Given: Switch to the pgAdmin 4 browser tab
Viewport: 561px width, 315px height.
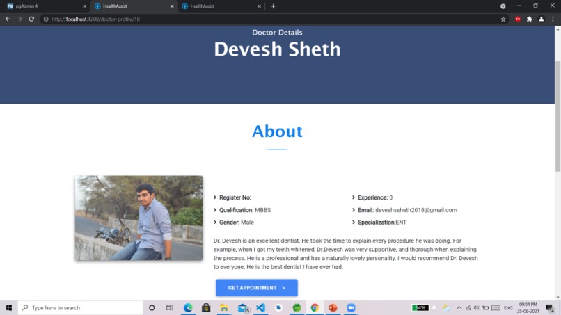Looking at the screenshot, I should (x=45, y=6).
